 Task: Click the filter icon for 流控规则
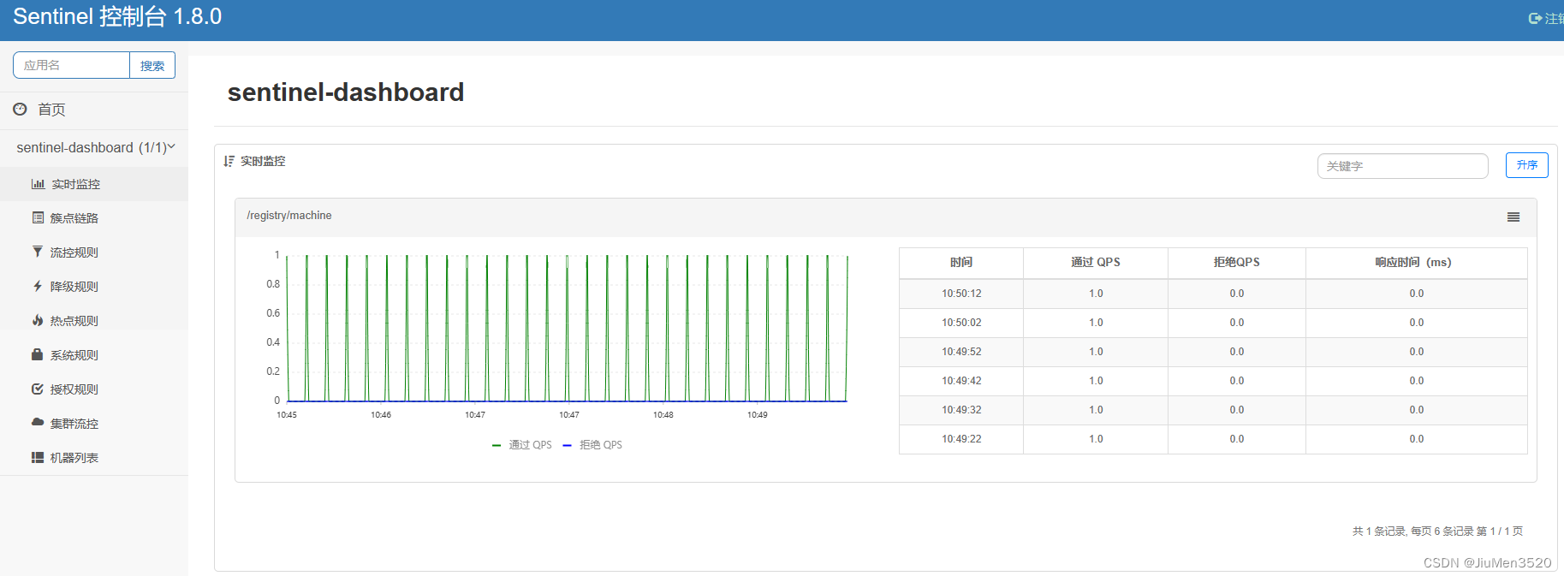[38, 252]
